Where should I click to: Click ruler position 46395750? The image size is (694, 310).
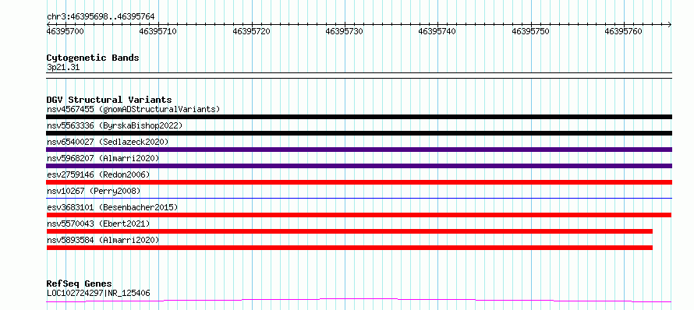coord(531,31)
